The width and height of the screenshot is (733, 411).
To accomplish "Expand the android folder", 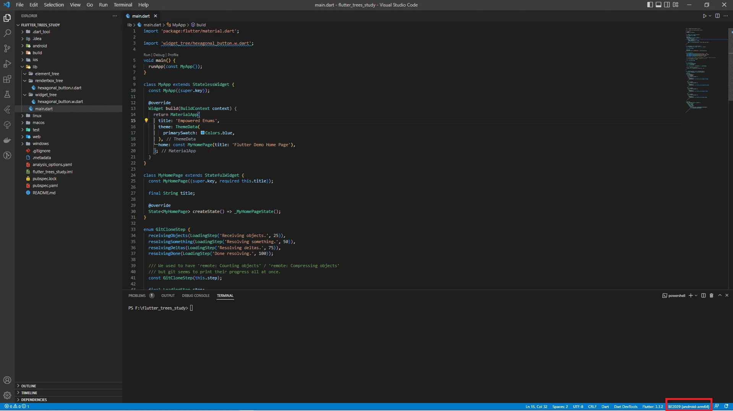I will pos(40,46).
